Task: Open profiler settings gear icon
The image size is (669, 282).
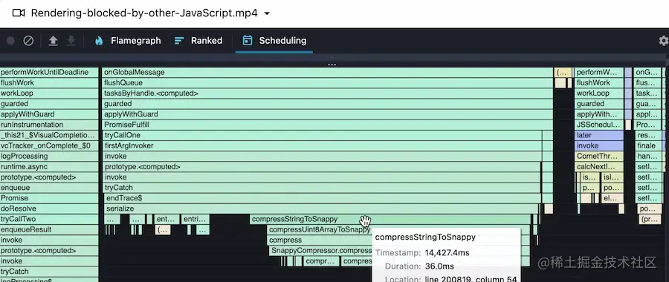Action: pos(664,41)
